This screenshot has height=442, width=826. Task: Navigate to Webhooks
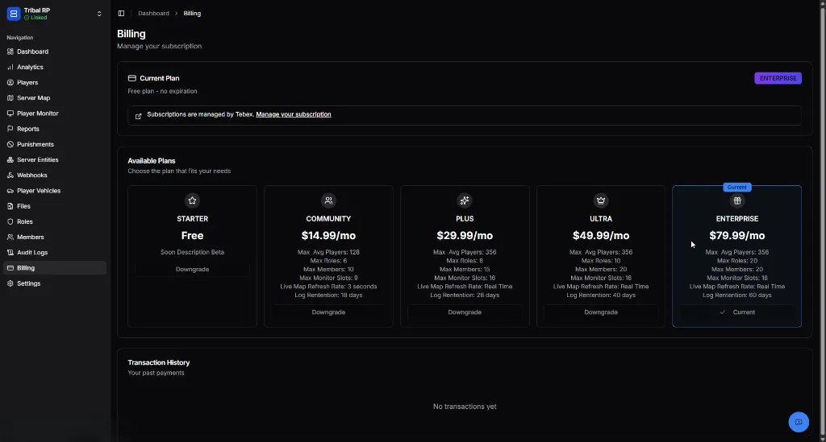click(x=55, y=175)
